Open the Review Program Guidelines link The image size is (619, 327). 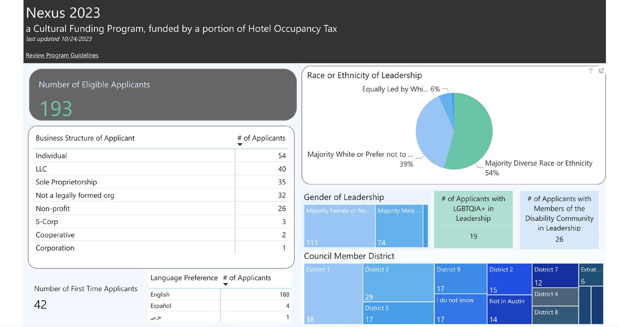[x=62, y=55]
